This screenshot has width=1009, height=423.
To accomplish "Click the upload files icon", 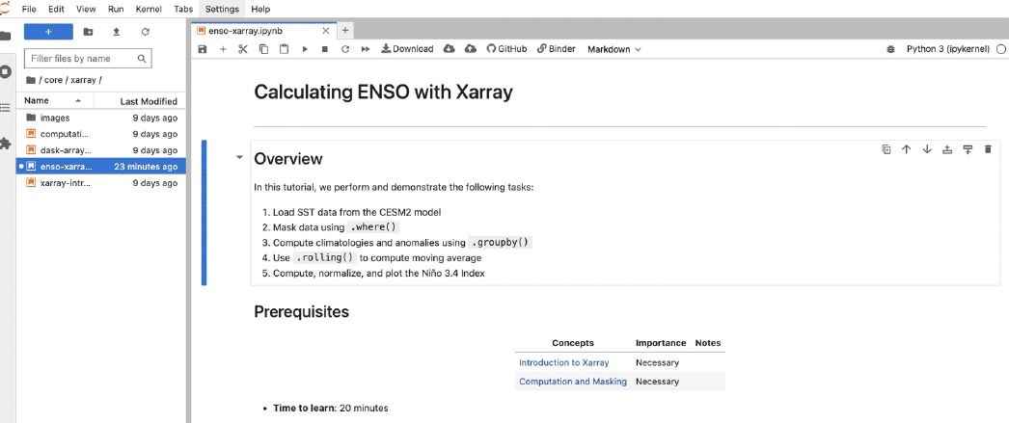I will (x=117, y=32).
